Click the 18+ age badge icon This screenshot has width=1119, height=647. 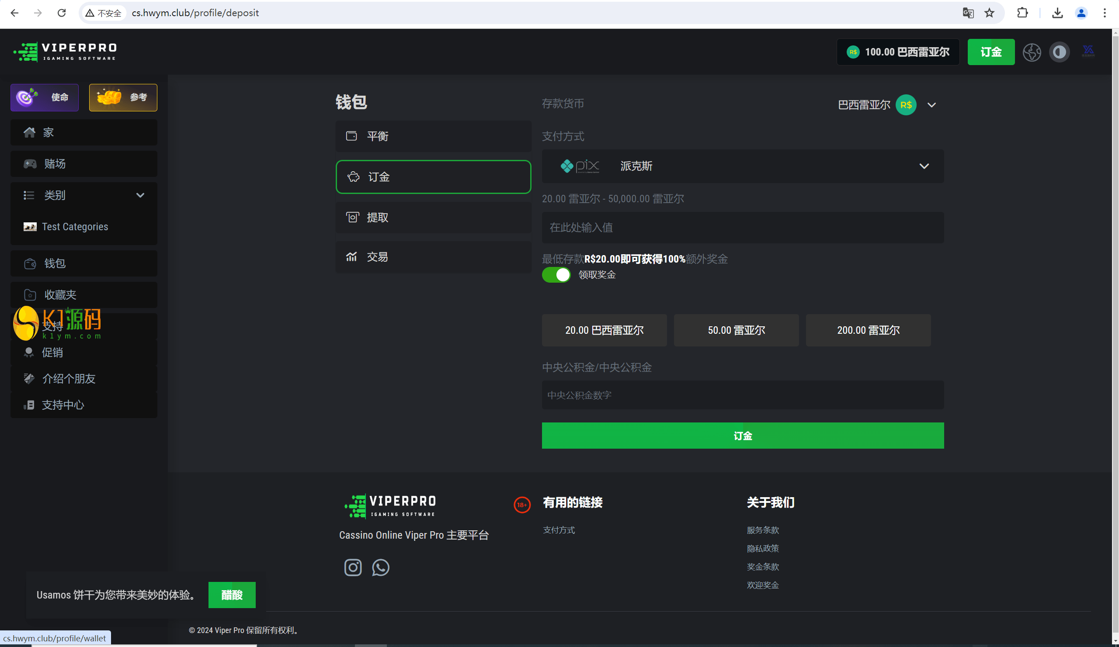point(522,505)
